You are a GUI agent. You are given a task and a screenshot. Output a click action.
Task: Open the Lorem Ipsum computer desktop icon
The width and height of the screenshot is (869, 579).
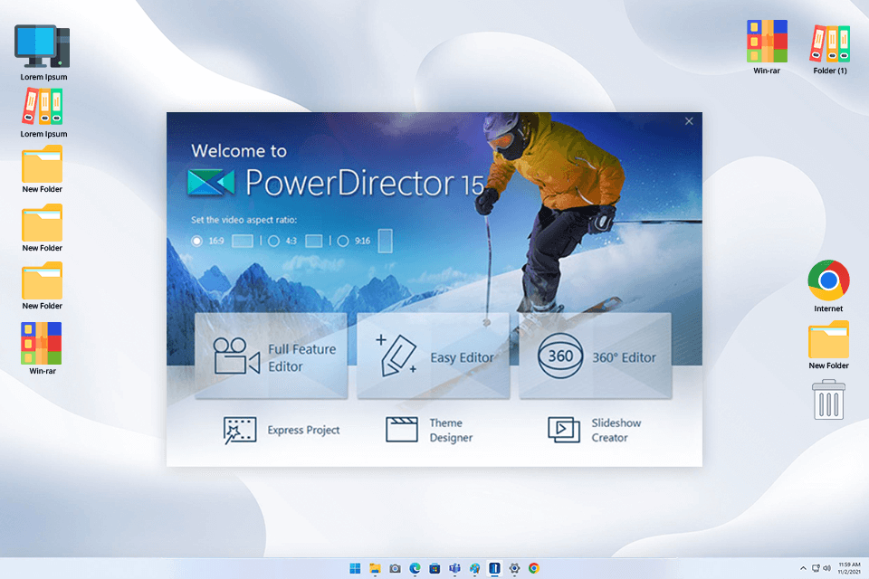tap(43, 52)
